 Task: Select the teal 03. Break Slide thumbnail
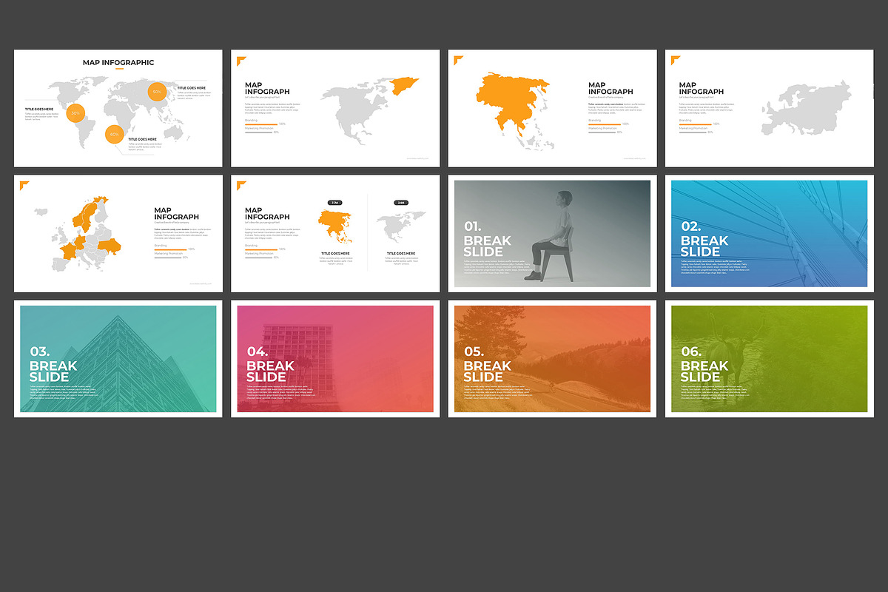118,358
